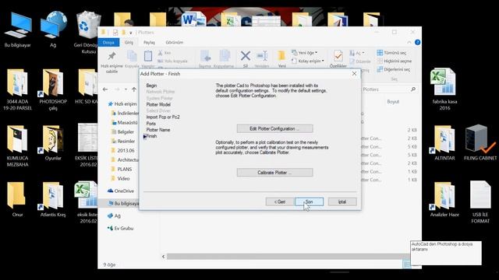Click the Son (Finish) button
Image resolution: width=499 pixels, height=280 pixels.
coord(309,201)
